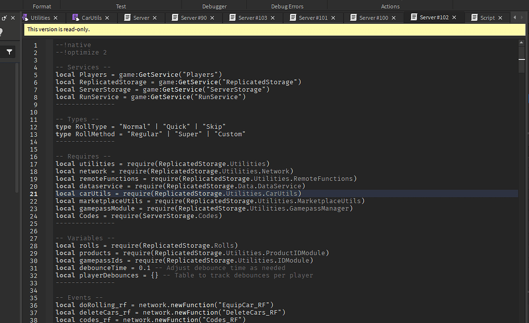This screenshot has width=529, height=323.
Task: Switch to the Server#100 tab
Action: [x=375, y=17]
